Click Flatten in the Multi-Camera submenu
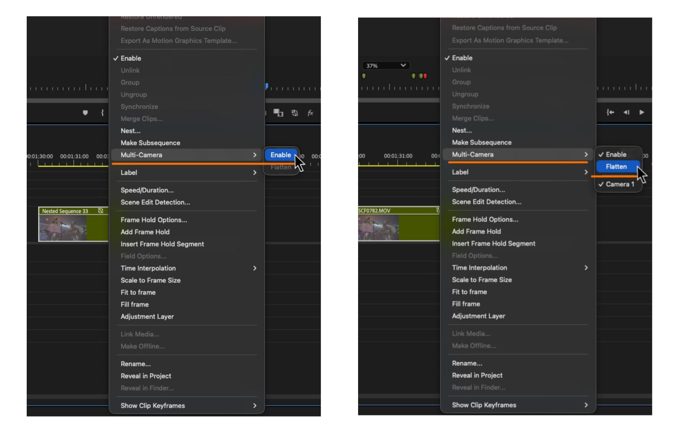 (x=617, y=167)
